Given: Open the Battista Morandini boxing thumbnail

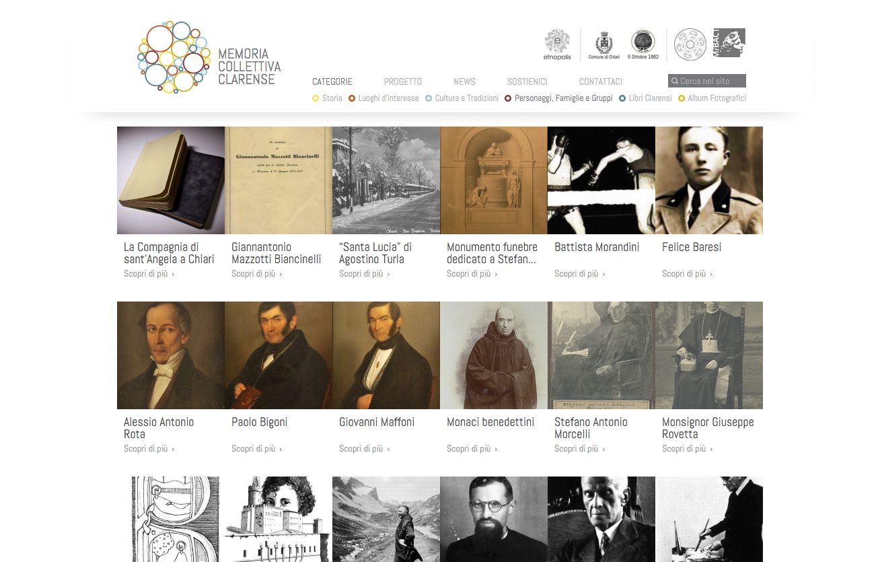Looking at the screenshot, I should pos(601,180).
